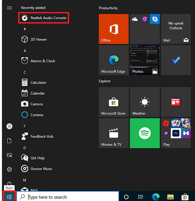This screenshot has height=201, width=195.
Task: Click the Windows Start button
Action: pos(9,196)
